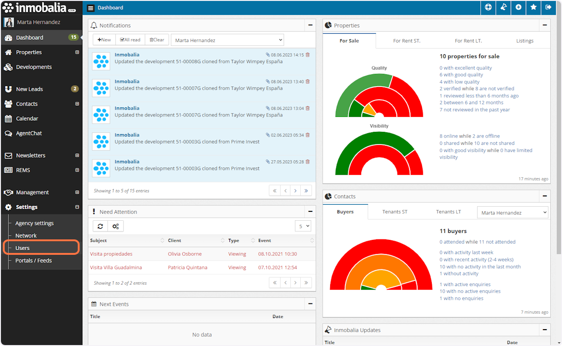Open the Contacts panel agent dropdown
This screenshot has width=562, height=346.
pos(512,213)
